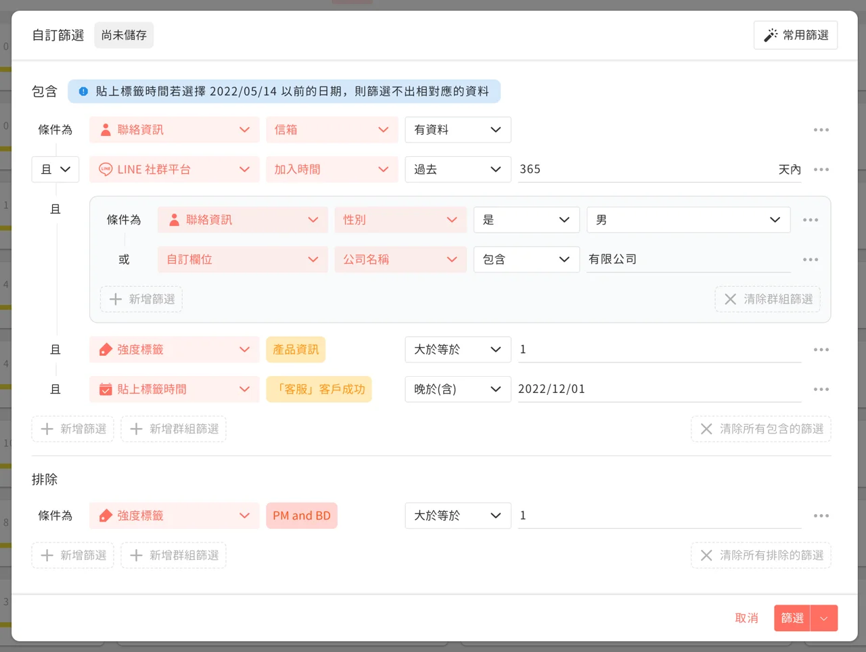Open more options for the 信箱 condition row
The width and height of the screenshot is (866, 652).
821,130
